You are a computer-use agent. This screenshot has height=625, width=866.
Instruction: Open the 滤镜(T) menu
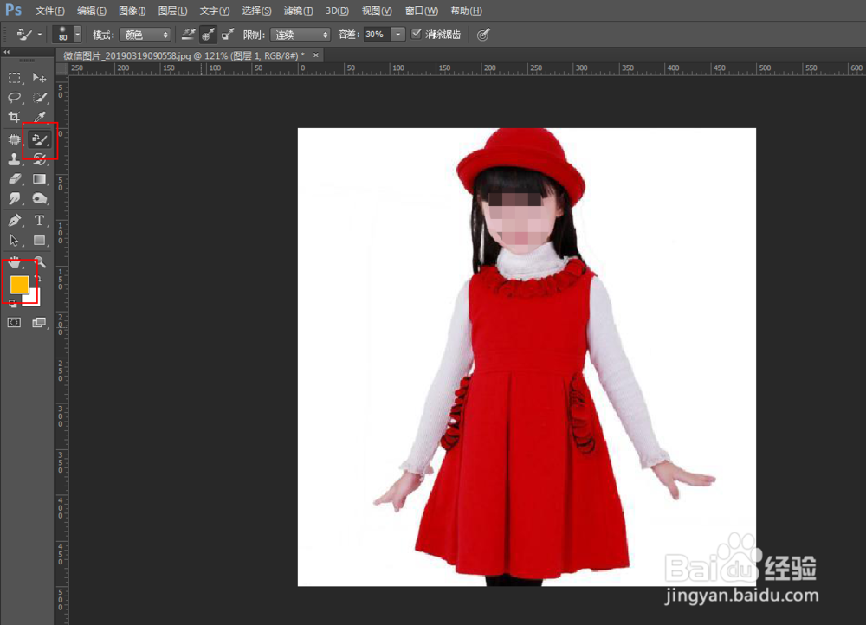[x=298, y=10]
